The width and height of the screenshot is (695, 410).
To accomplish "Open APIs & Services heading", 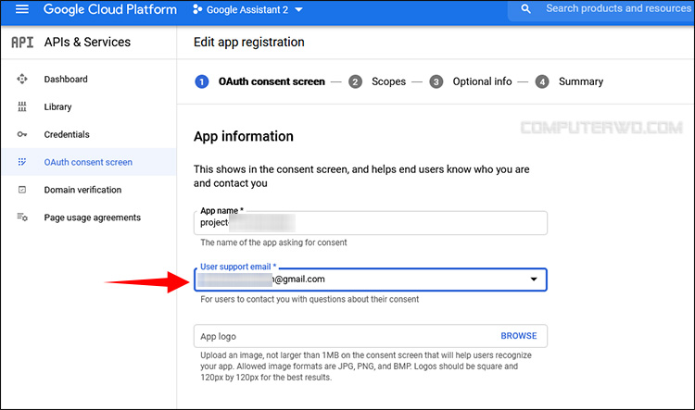I will (87, 42).
